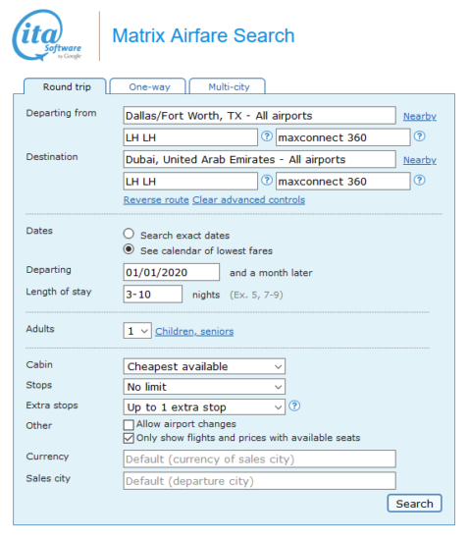The width and height of the screenshot is (469, 540).
Task: Click the Search button
Action: 414,504
